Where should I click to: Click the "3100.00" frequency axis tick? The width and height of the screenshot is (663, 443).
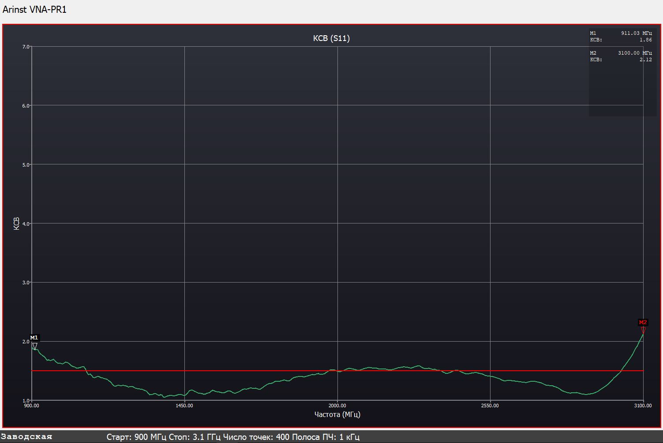click(x=643, y=406)
